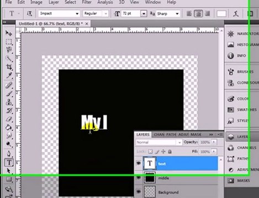Select the Paint Bucket tool
Viewport: 259px width, 198px height.
click(8, 128)
